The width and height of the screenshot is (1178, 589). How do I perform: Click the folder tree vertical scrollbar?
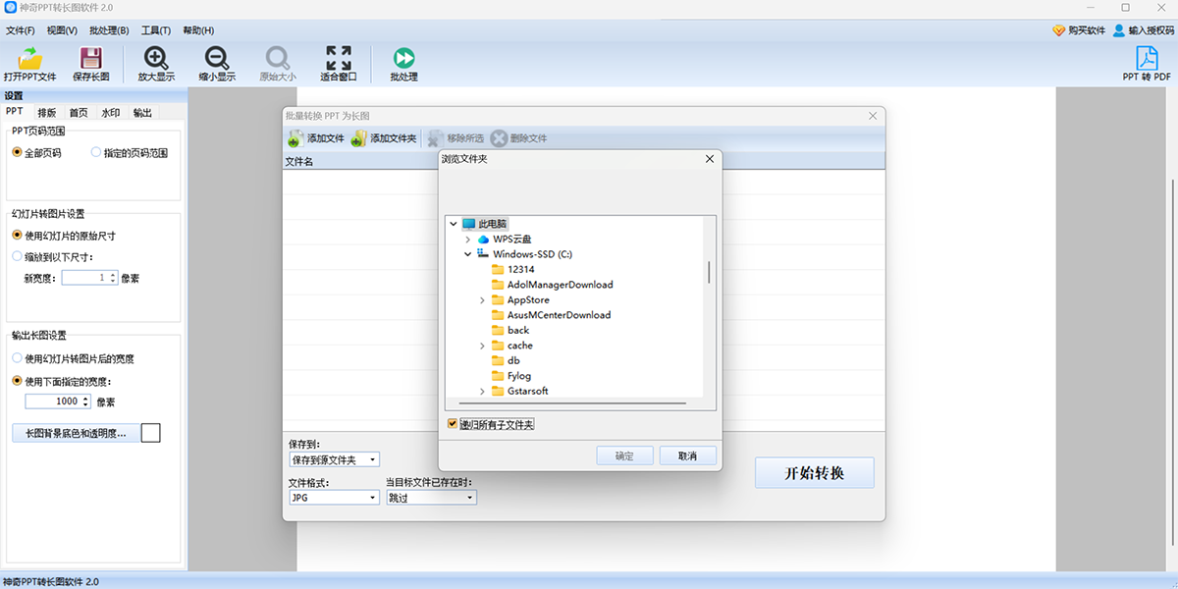point(709,273)
